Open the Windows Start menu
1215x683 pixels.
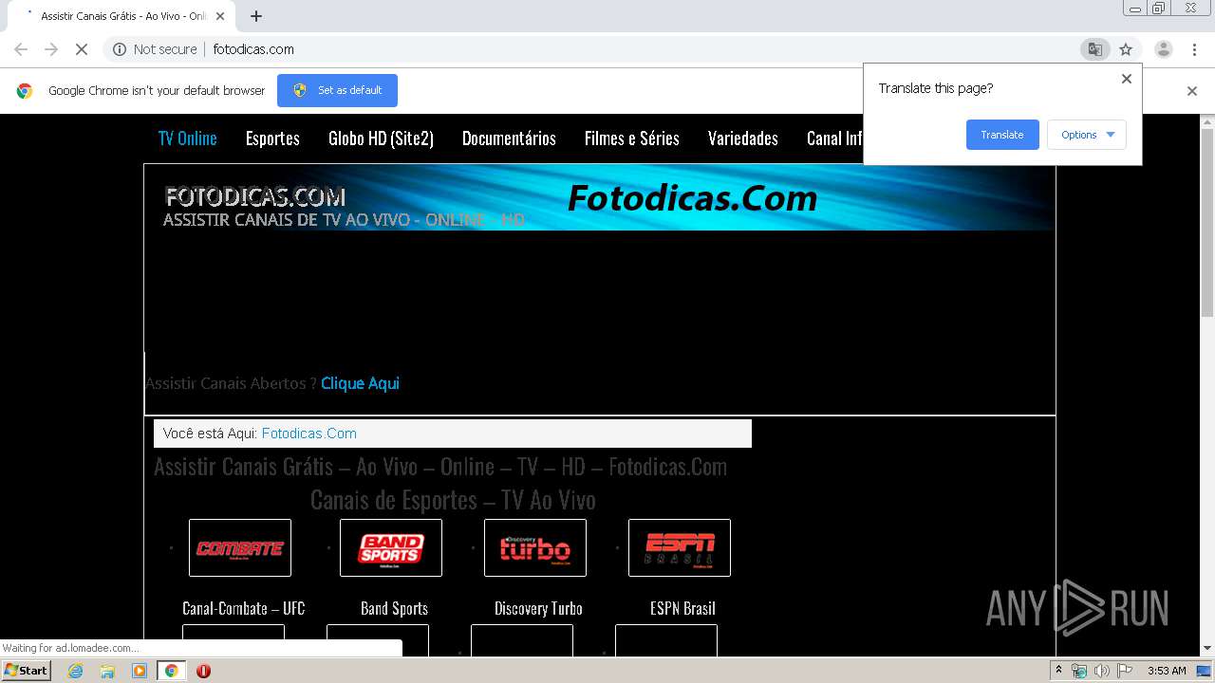[27, 671]
